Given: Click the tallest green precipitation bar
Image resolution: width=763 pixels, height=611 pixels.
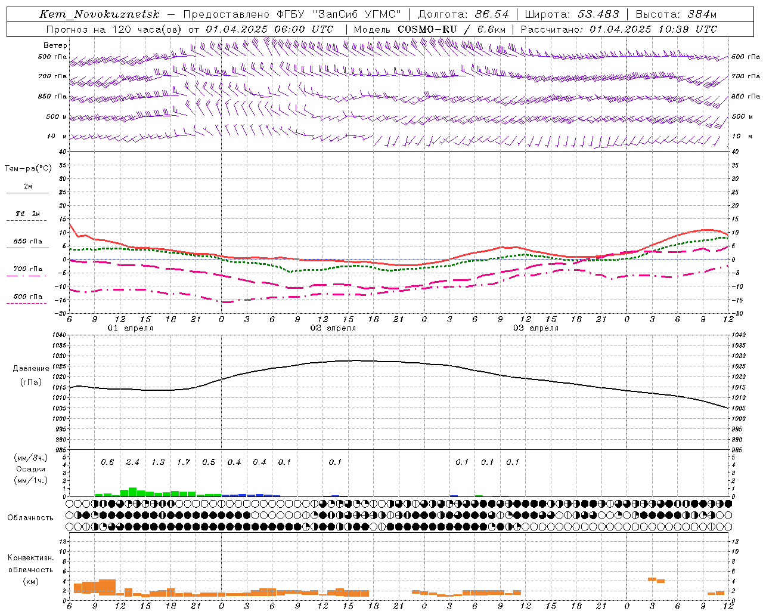Looking at the screenshot, I should click(133, 492).
